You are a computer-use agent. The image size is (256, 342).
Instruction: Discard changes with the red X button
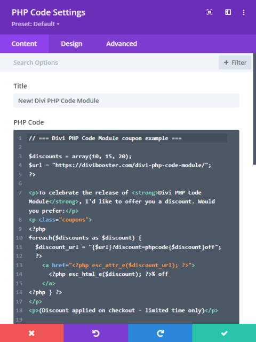32,333
